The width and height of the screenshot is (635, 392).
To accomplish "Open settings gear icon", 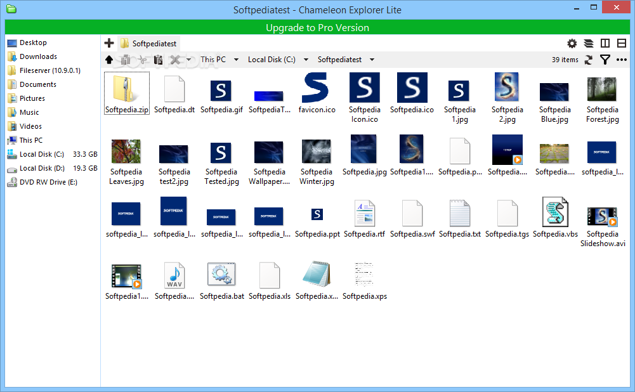I will click(572, 43).
